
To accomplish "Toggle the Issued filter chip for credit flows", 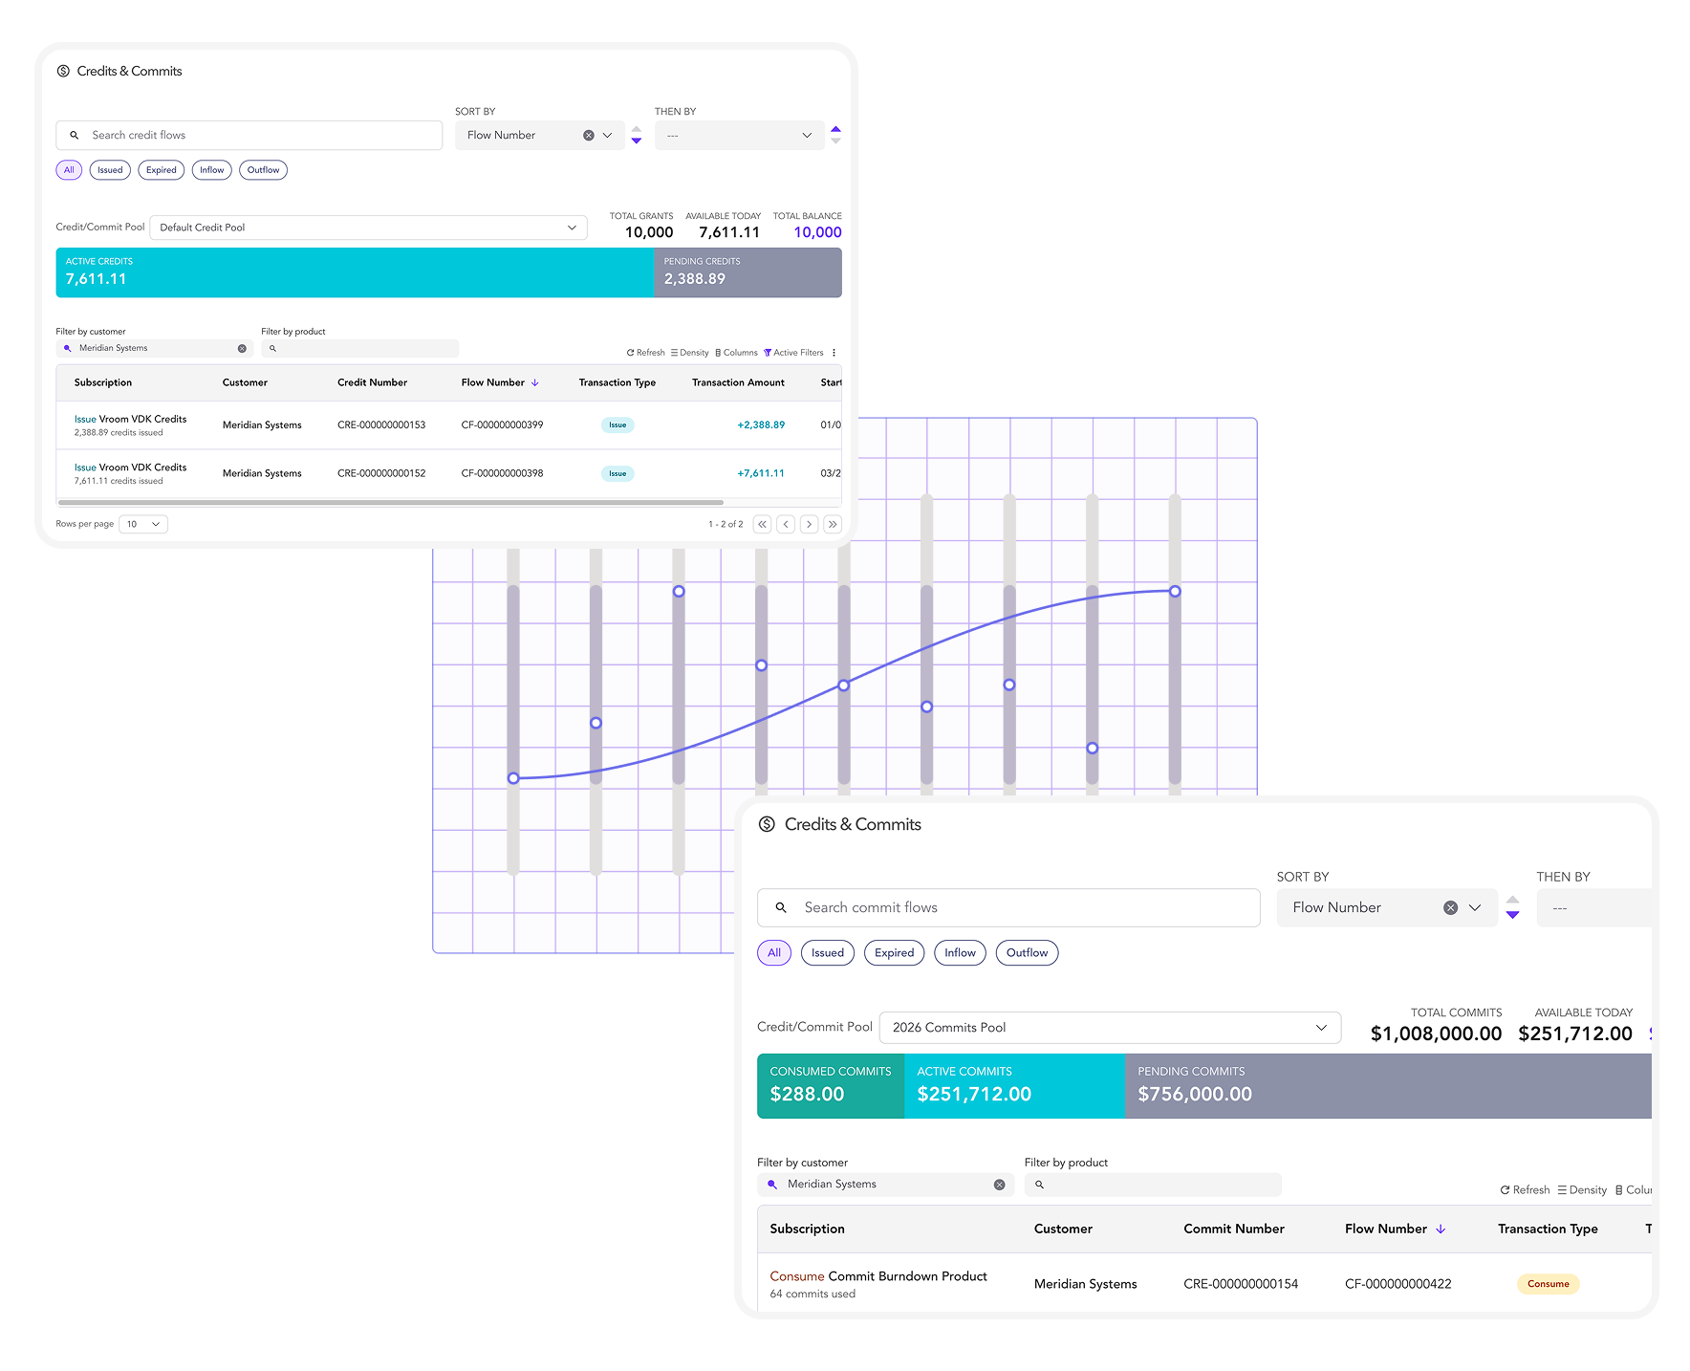I will pos(110,170).
